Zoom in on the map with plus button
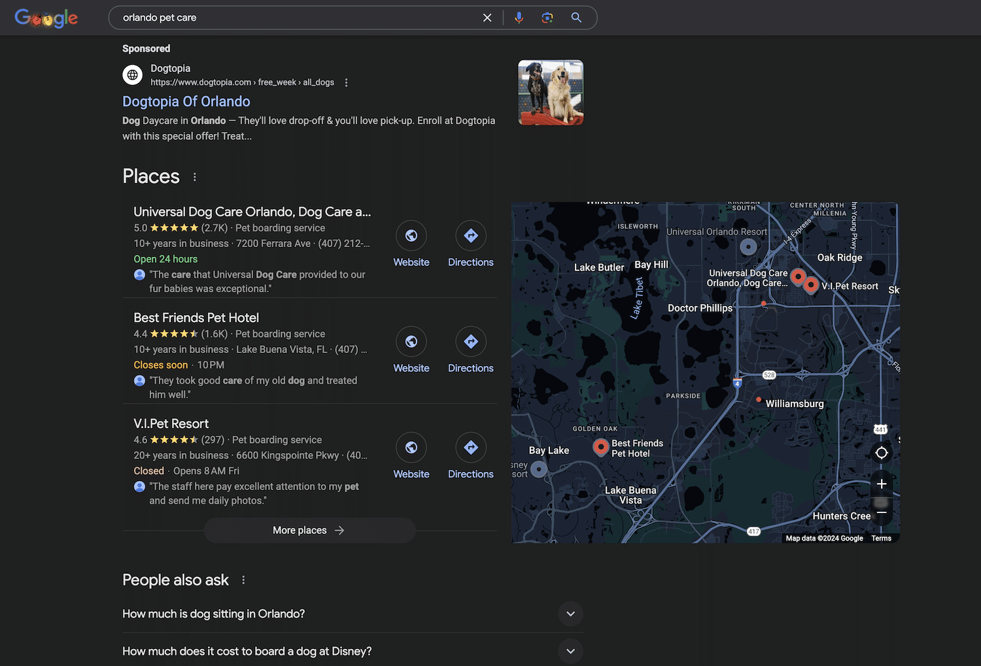981x666 pixels. coord(882,484)
